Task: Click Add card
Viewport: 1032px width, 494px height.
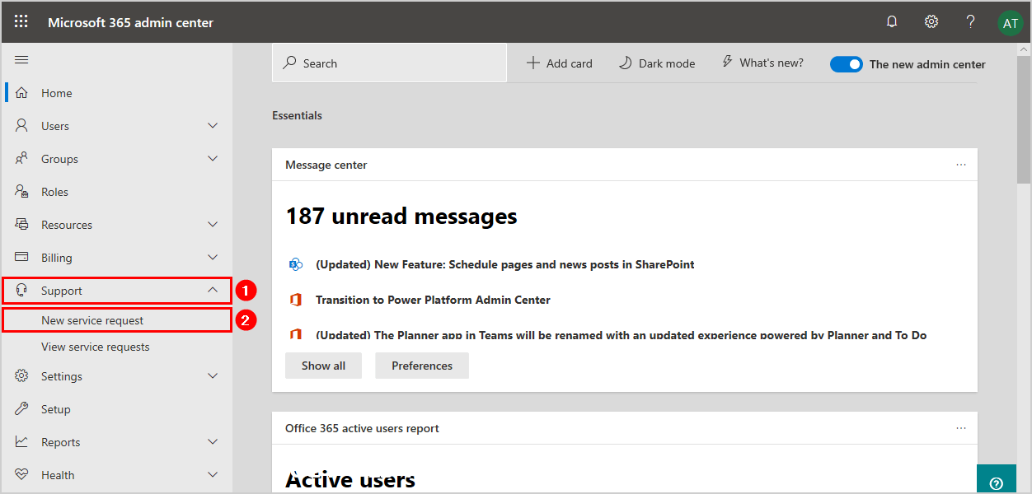Action: [559, 63]
